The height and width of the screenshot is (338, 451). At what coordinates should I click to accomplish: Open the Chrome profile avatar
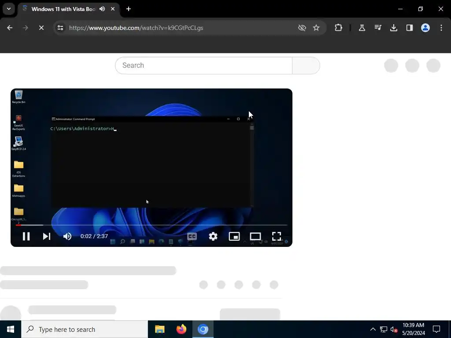click(x=425, y=28)
